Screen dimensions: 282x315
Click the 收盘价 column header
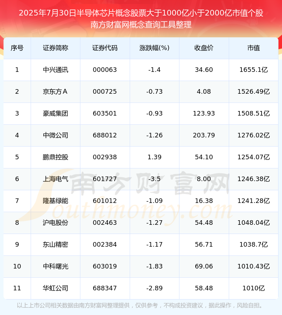coord(204,48)
